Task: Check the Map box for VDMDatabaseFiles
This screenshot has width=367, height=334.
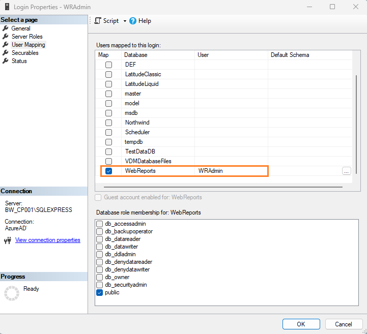Action: coord(108,161)
